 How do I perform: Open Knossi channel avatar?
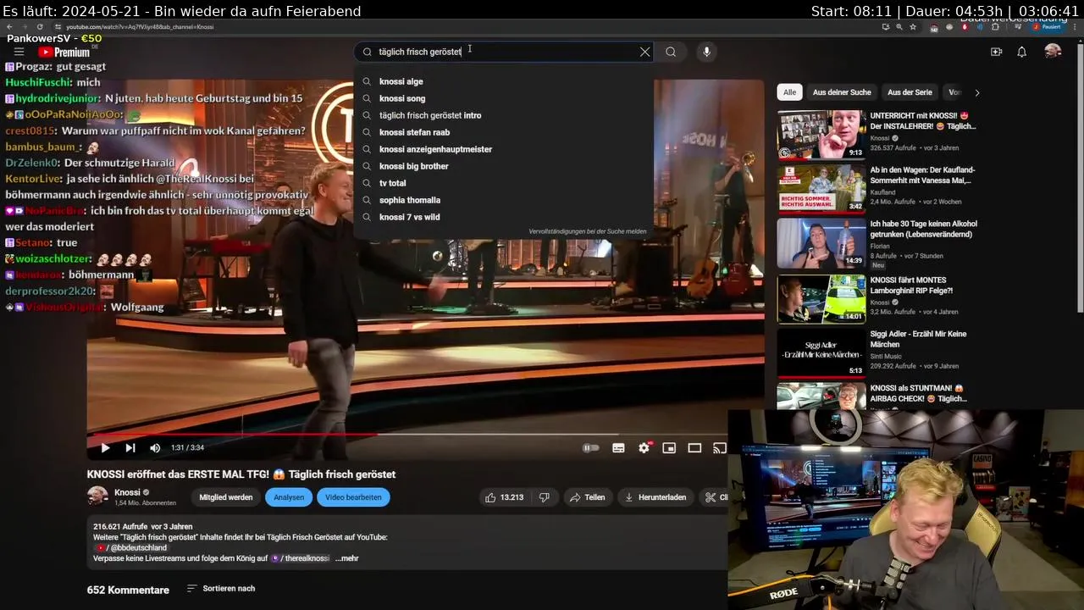(x=97, y=496)
